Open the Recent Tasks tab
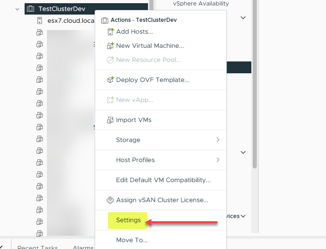The width and height of the screenshot is (326, 249). pos(37,247)
